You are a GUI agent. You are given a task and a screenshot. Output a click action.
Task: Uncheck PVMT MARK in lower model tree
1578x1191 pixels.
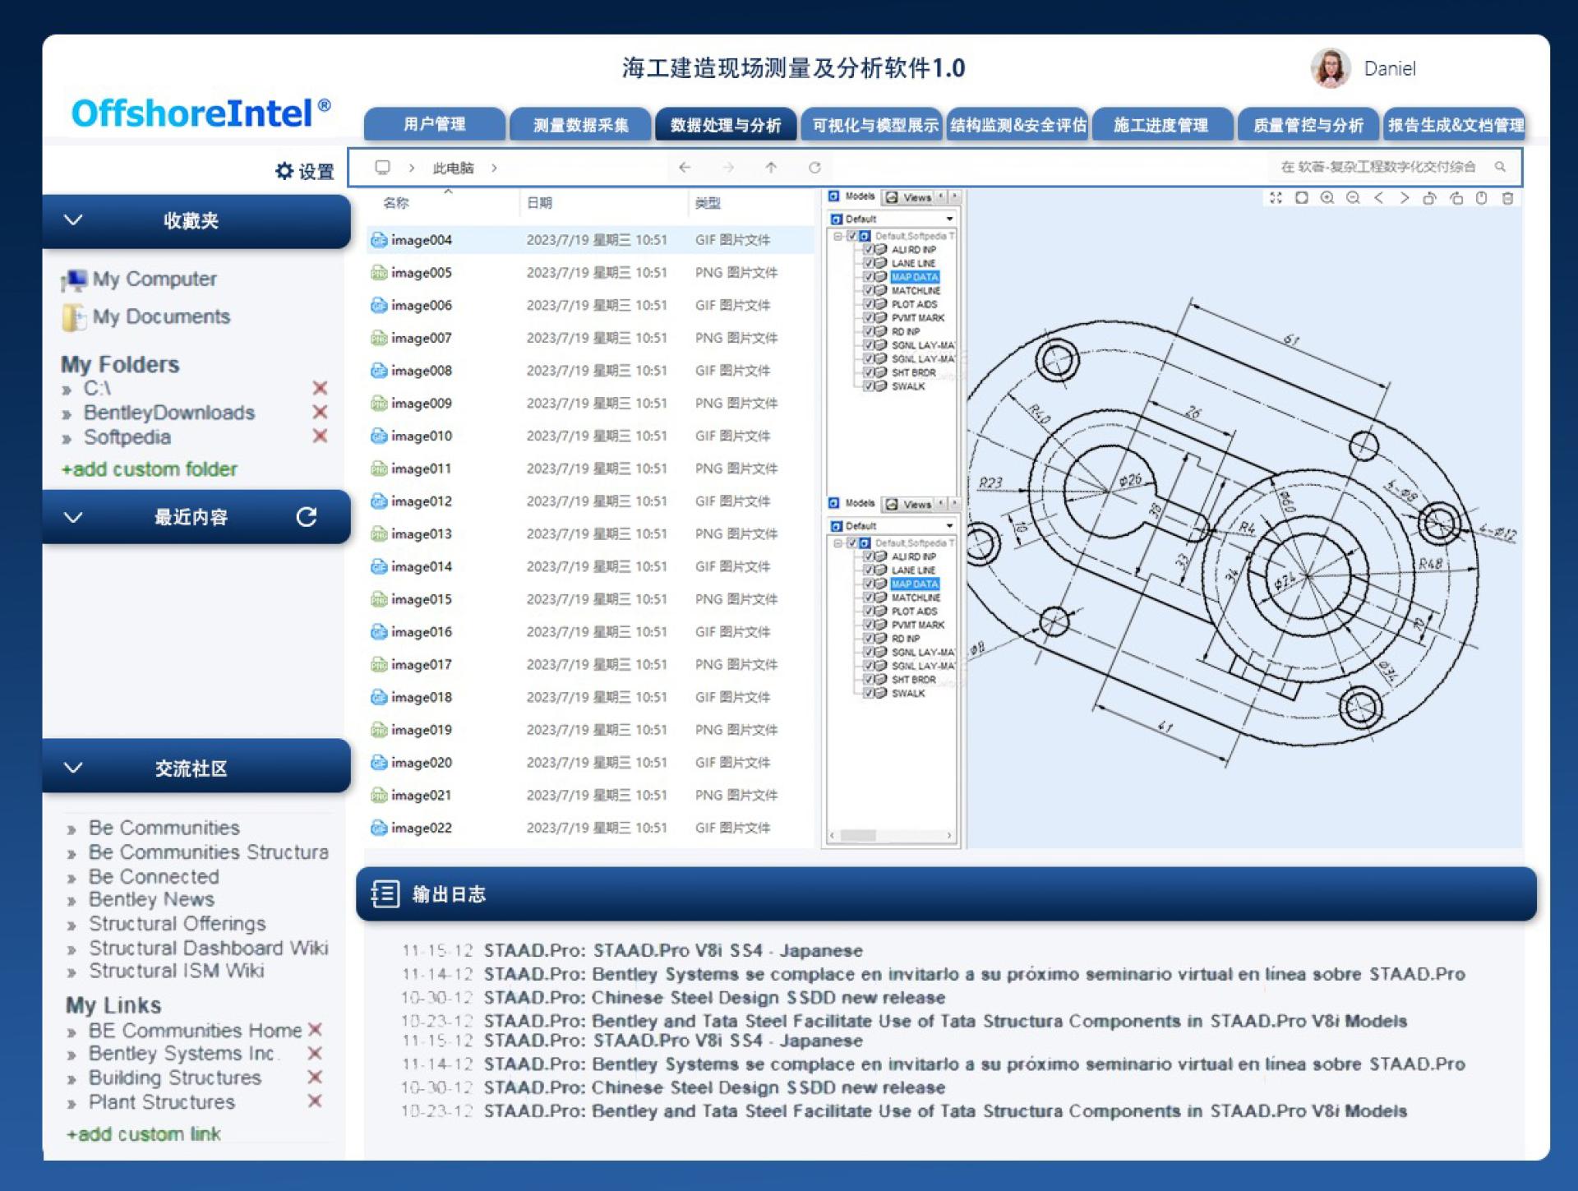pos(869,625)
